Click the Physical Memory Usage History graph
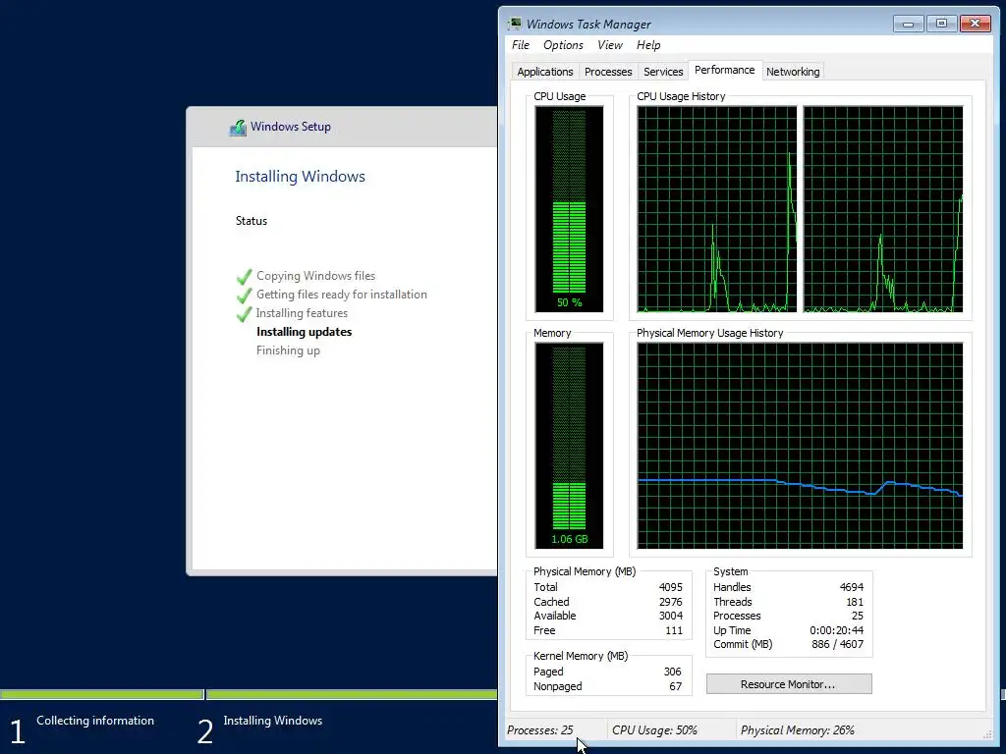 pos(800,446)
